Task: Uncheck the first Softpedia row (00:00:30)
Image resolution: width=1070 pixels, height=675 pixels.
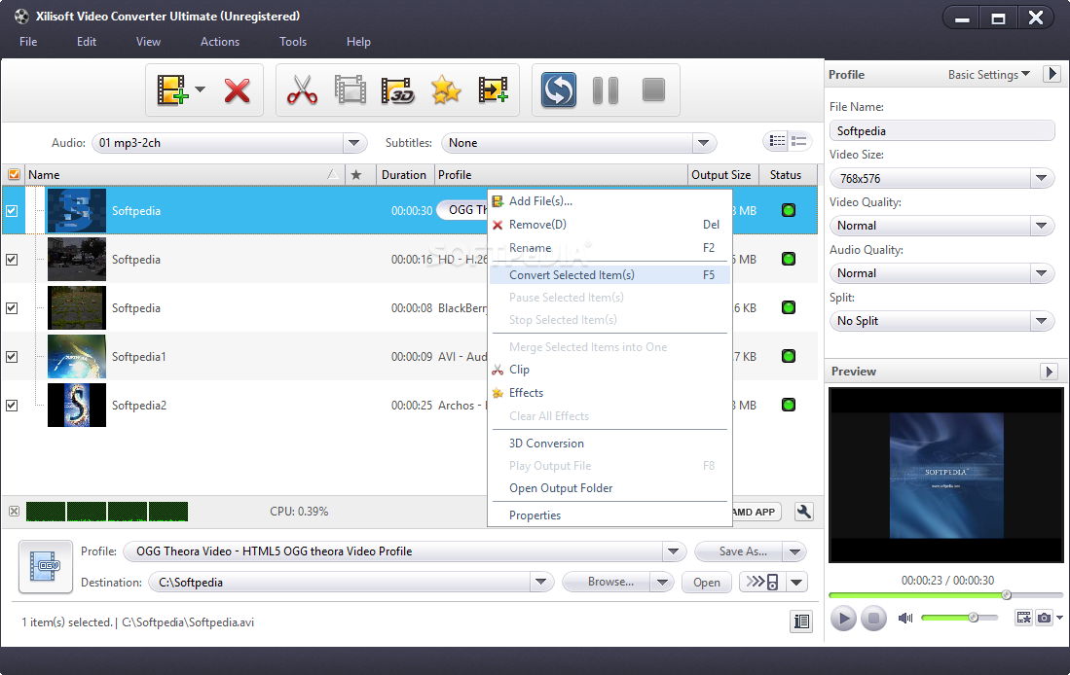Action: 12,211
